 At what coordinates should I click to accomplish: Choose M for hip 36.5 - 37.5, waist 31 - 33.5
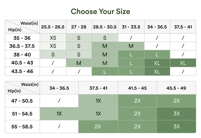[x=131, y=46]
